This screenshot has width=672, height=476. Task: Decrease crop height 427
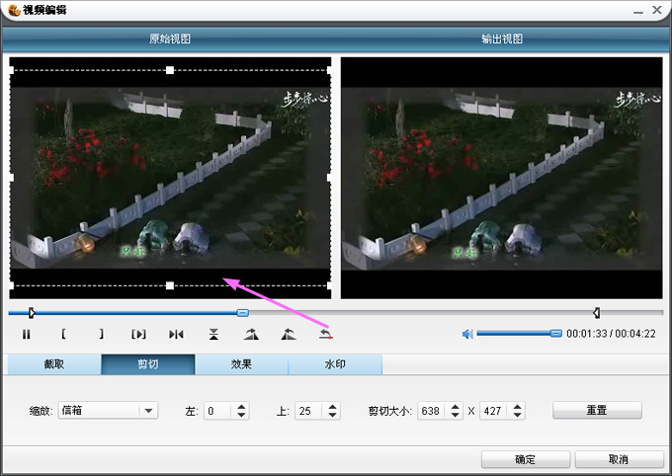[x=517, y=415]
